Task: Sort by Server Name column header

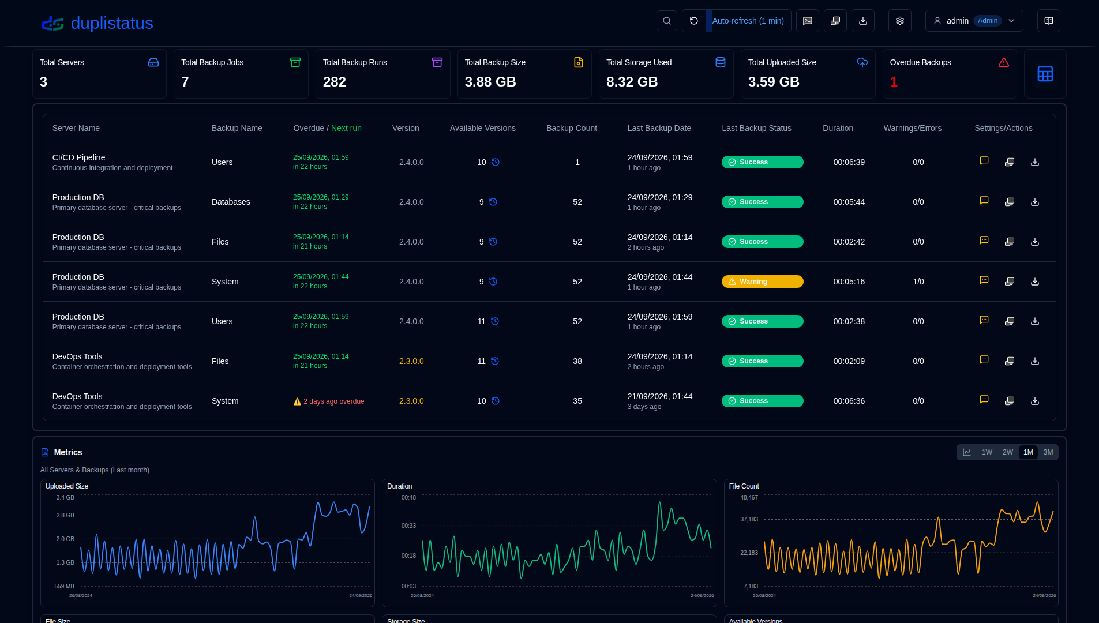Action: (x=76, y=128)
